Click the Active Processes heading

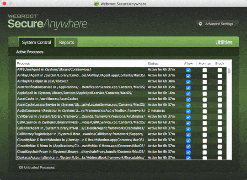(x=30, y=52)
